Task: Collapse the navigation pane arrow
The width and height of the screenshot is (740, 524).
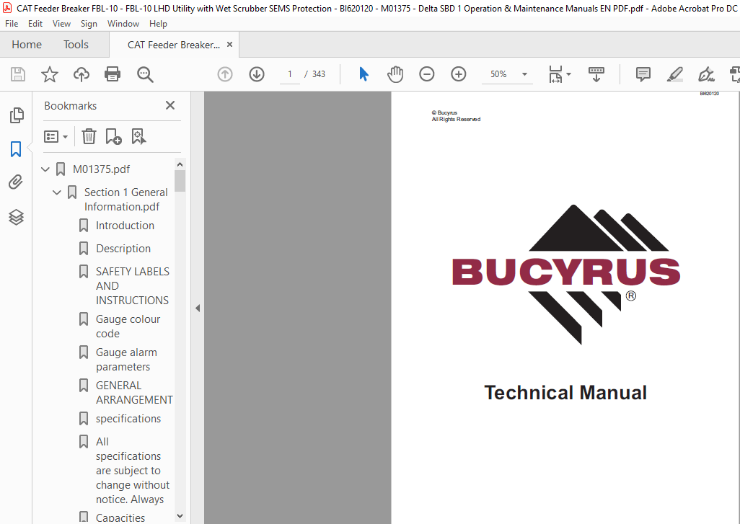Action: pos(198,308)
